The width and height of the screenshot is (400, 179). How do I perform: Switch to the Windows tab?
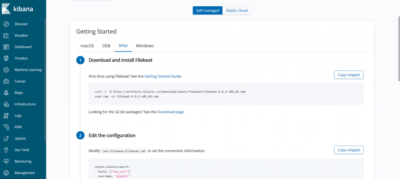pos(145,46)
